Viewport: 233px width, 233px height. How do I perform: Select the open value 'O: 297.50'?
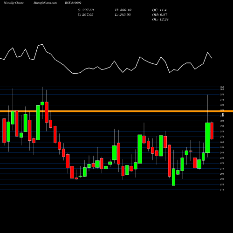coord(86,10)
